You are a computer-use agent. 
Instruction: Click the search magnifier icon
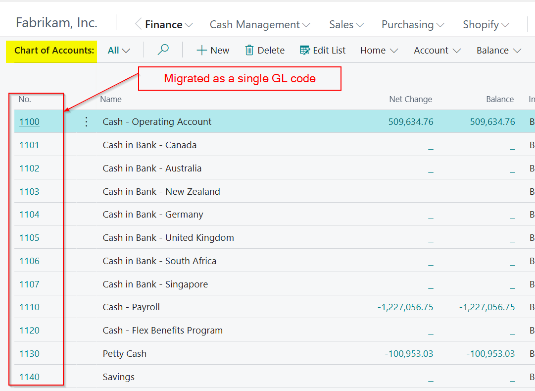pos(163,50)
